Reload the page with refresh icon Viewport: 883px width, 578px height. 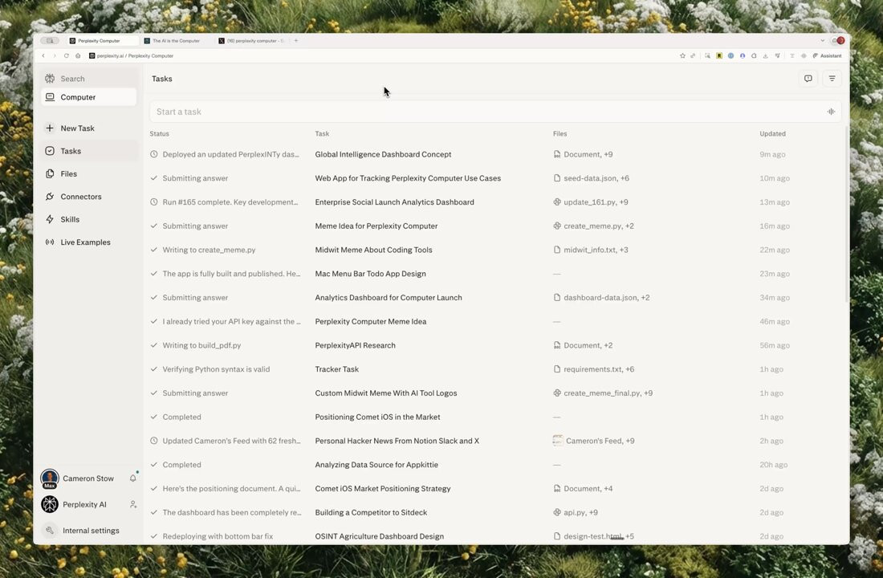(x=67, y=55)
